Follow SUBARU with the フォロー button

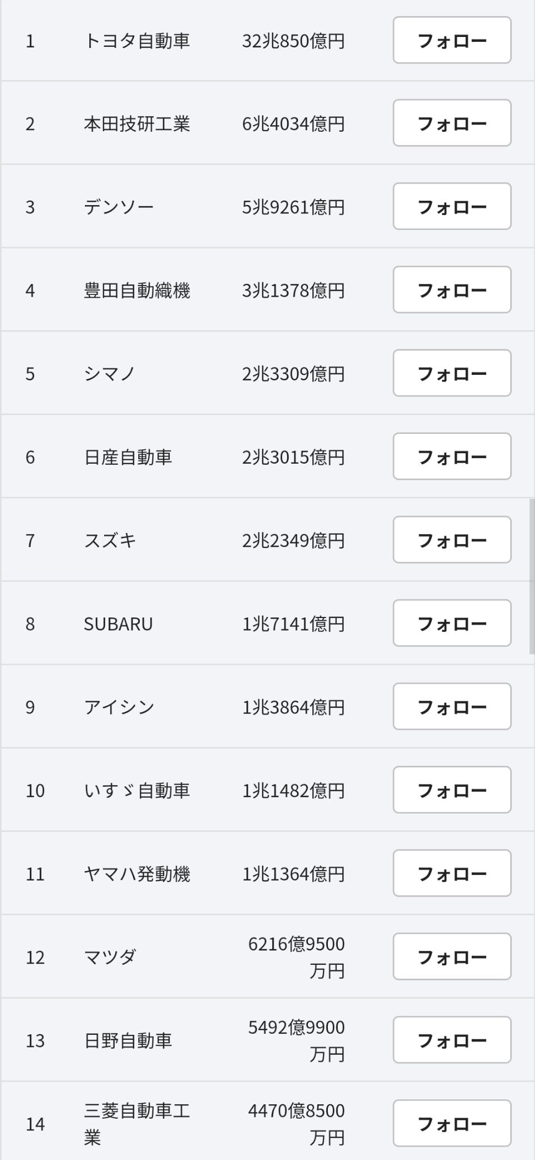[452, 624]
